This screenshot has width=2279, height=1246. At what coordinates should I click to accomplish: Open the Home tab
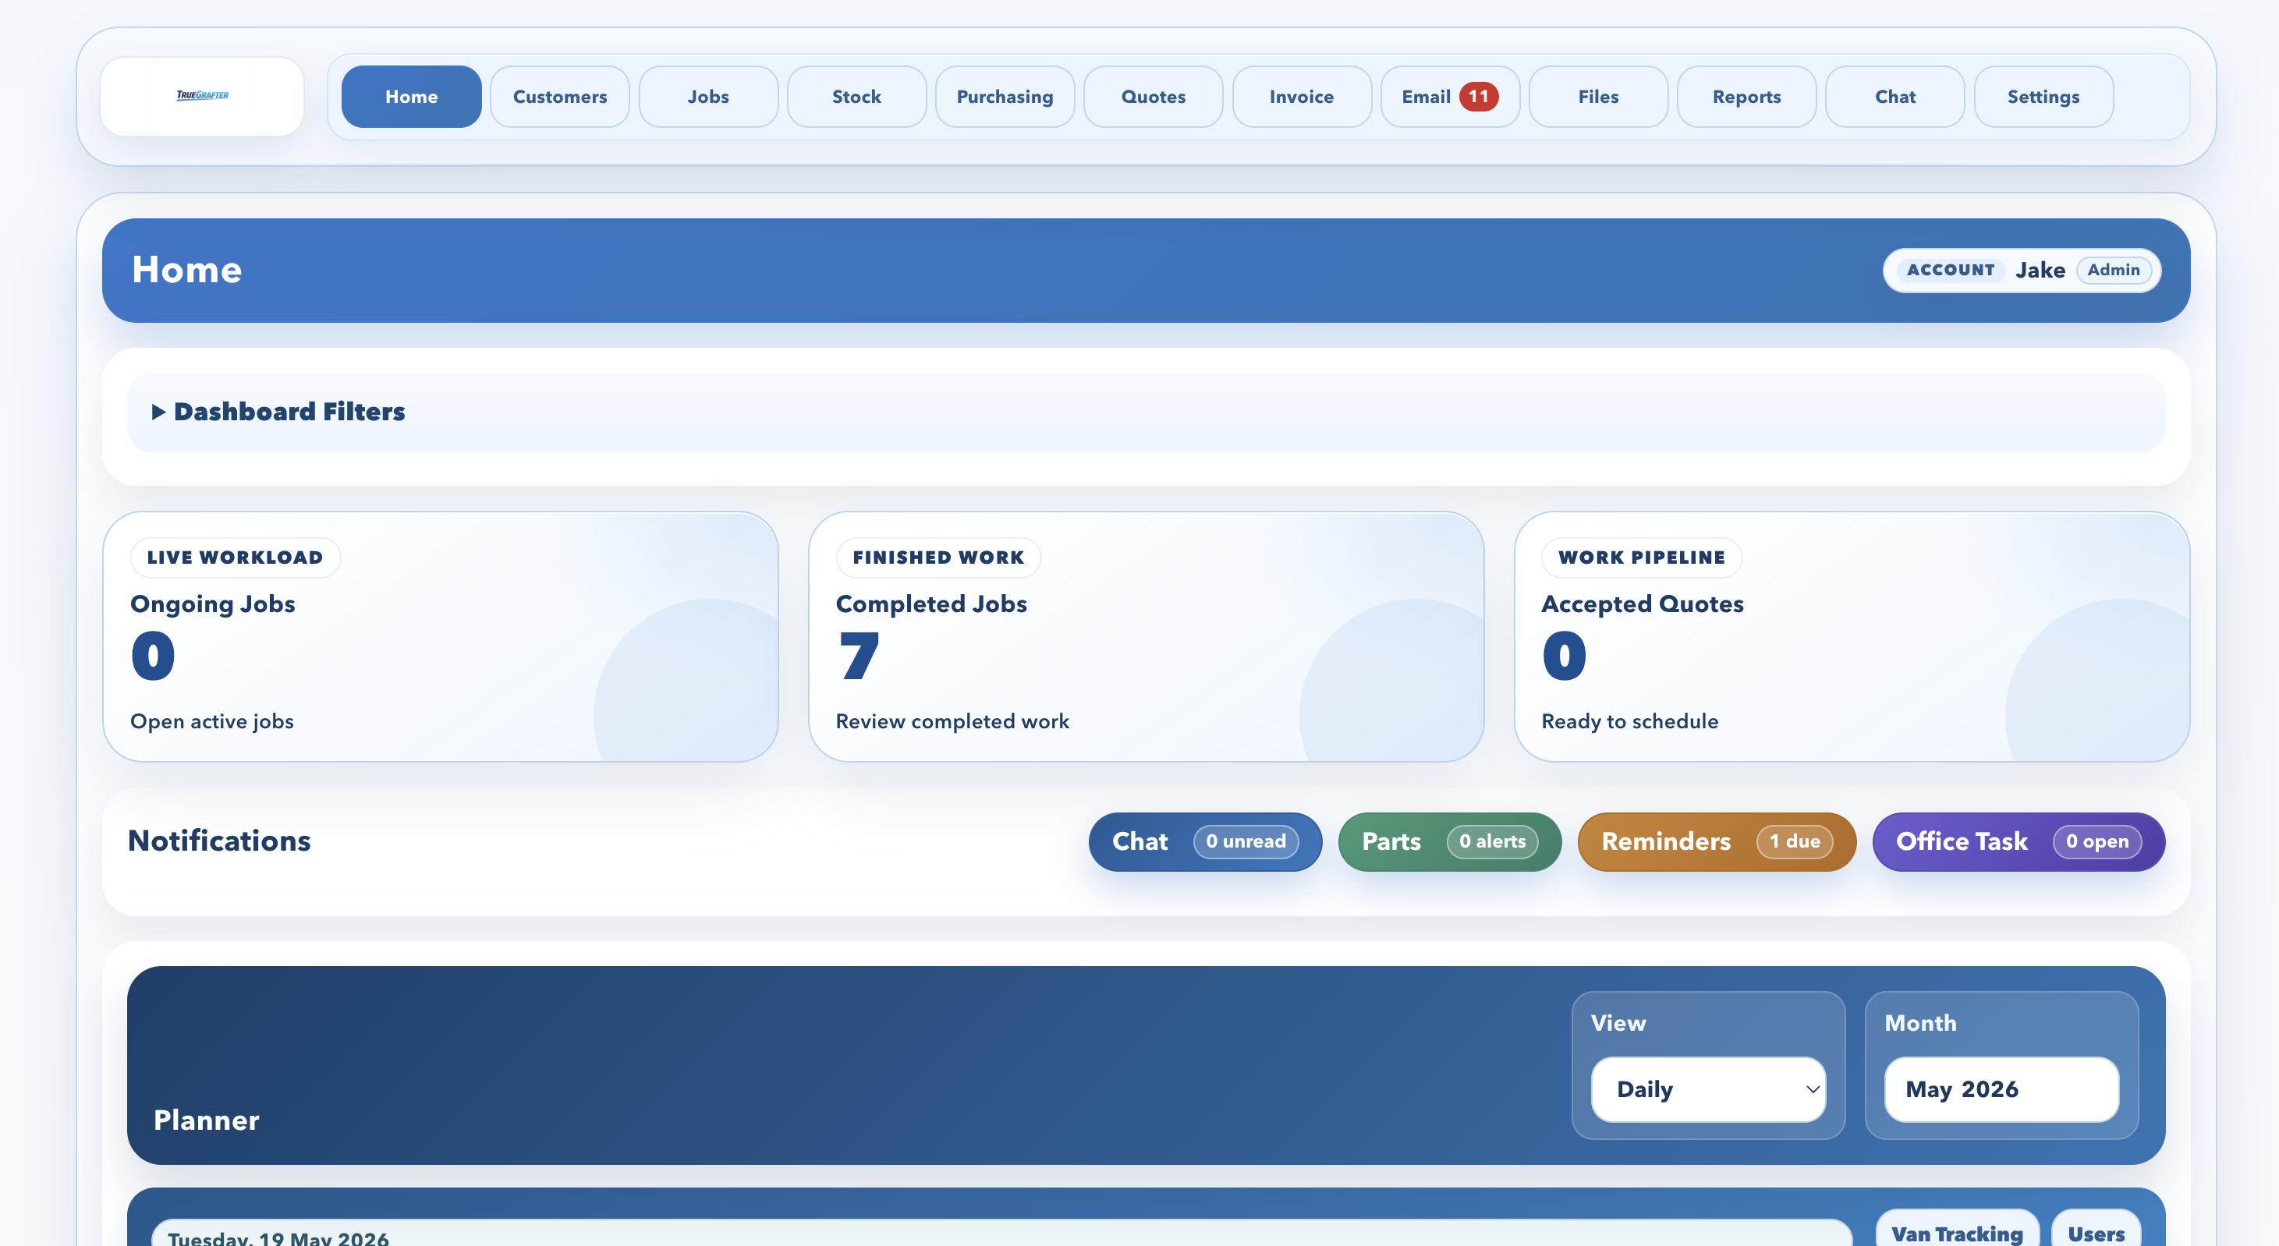pos(411,97)
